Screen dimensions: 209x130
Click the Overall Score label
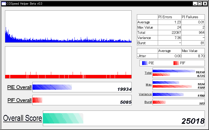22,118
